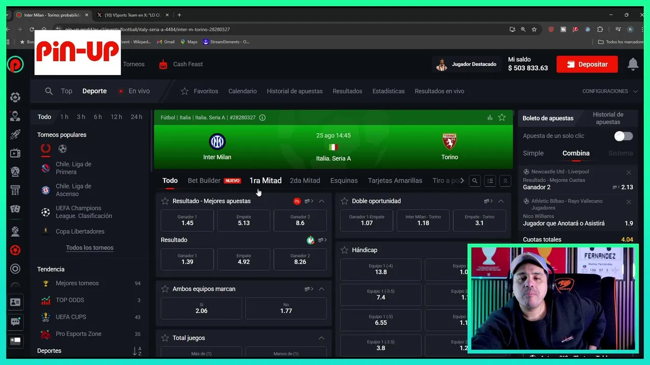The image size is (650, 365).
Task: Select the 12h time filter
Action: 116,117
